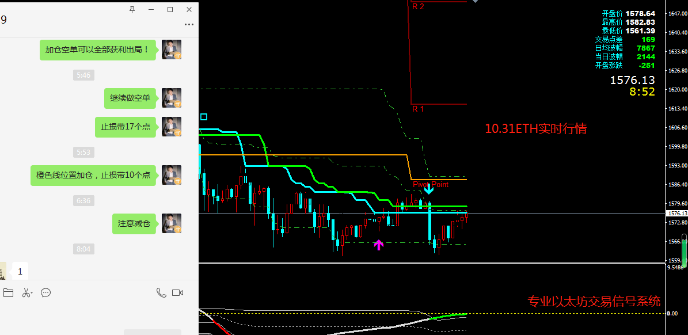Start a video call
Screen dimensions: 688x335
[x=177, y=293]
